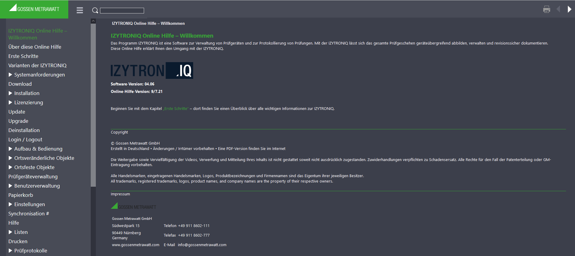Expand the Systemanforderungen section
The width and height of the screenshot is (575, 256).
pyautogui.click(x=10, y=75)
